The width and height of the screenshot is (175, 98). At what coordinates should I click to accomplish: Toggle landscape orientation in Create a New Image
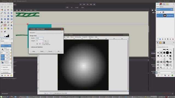40,44
